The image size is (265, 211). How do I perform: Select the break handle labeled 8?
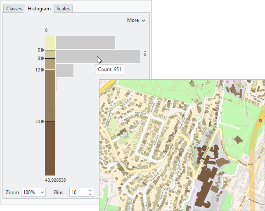(x=43, y=58)
